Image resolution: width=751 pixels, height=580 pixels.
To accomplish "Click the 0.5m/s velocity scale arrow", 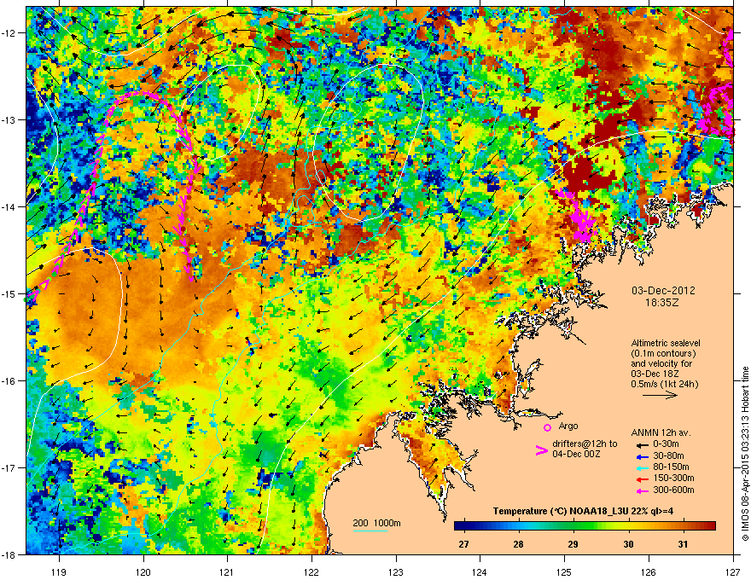I will pos(660,395).
